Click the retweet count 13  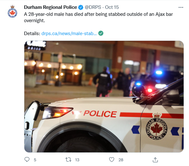coord(77,160)
